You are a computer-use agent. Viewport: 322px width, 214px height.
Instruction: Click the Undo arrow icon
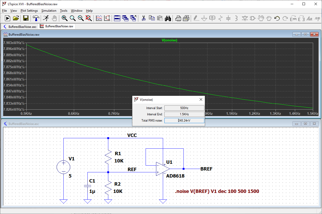277,18
